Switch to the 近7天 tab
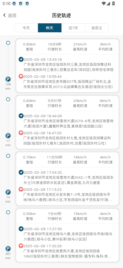Viewport: 123px width, 268px height. (x=73, y=28)
